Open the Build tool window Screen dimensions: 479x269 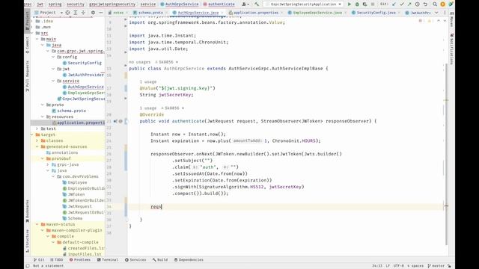(x=160, y=260)
